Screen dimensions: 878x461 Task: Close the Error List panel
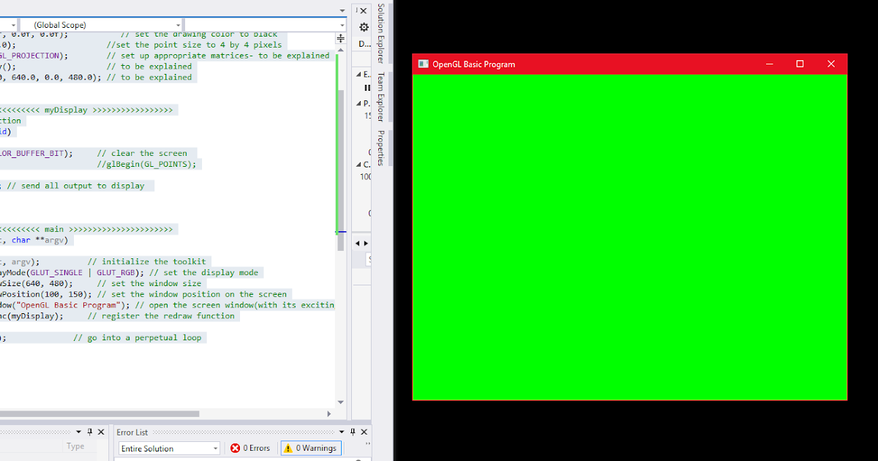tap(364, 432)
